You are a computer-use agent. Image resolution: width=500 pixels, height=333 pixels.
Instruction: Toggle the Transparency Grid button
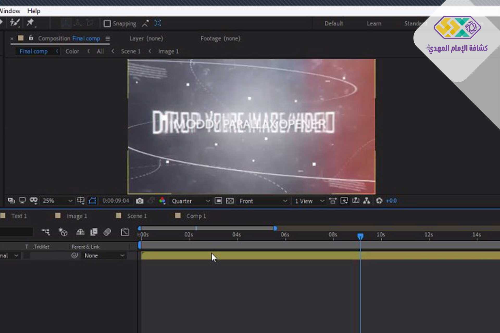tap(230, 201)
